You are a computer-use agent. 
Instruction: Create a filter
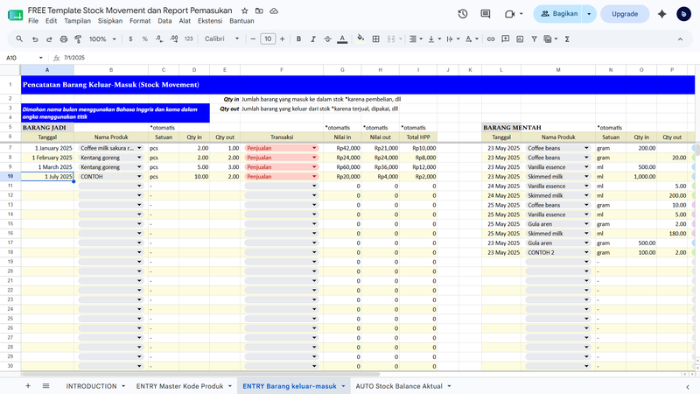coord(534,39)
